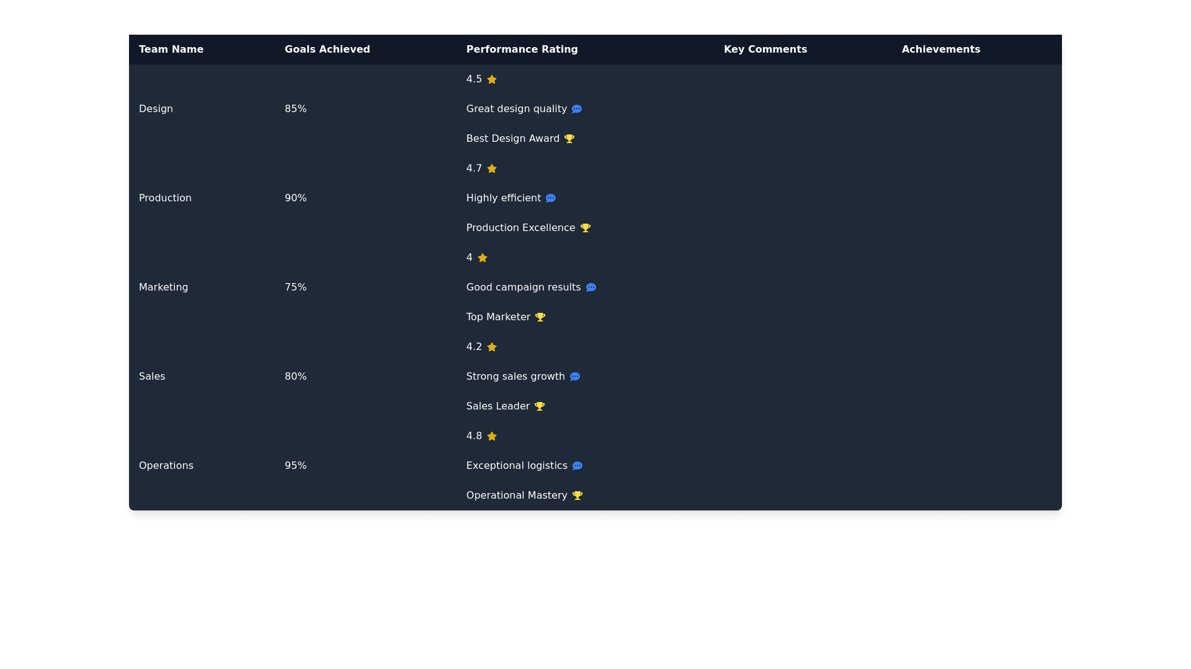Click trophy icon beside Top Marketer

(x=540, y=317)
